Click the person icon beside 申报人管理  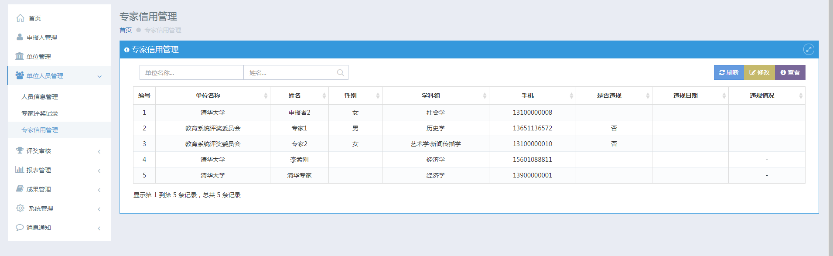20,37
